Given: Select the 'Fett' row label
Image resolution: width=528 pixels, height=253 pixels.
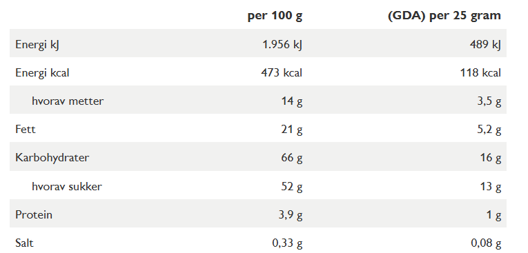Looking at the screenshot, I should pos(26,130).
